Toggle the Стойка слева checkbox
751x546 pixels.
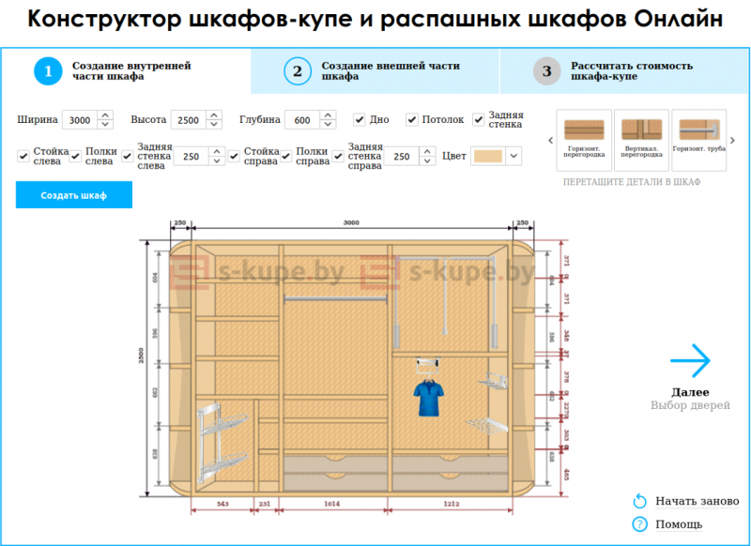tap(23, 156)
